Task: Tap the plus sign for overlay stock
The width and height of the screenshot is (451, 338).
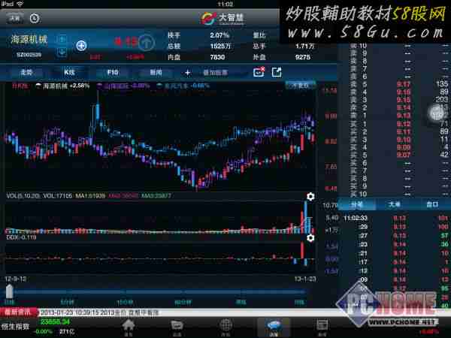Action: (187, 73)
